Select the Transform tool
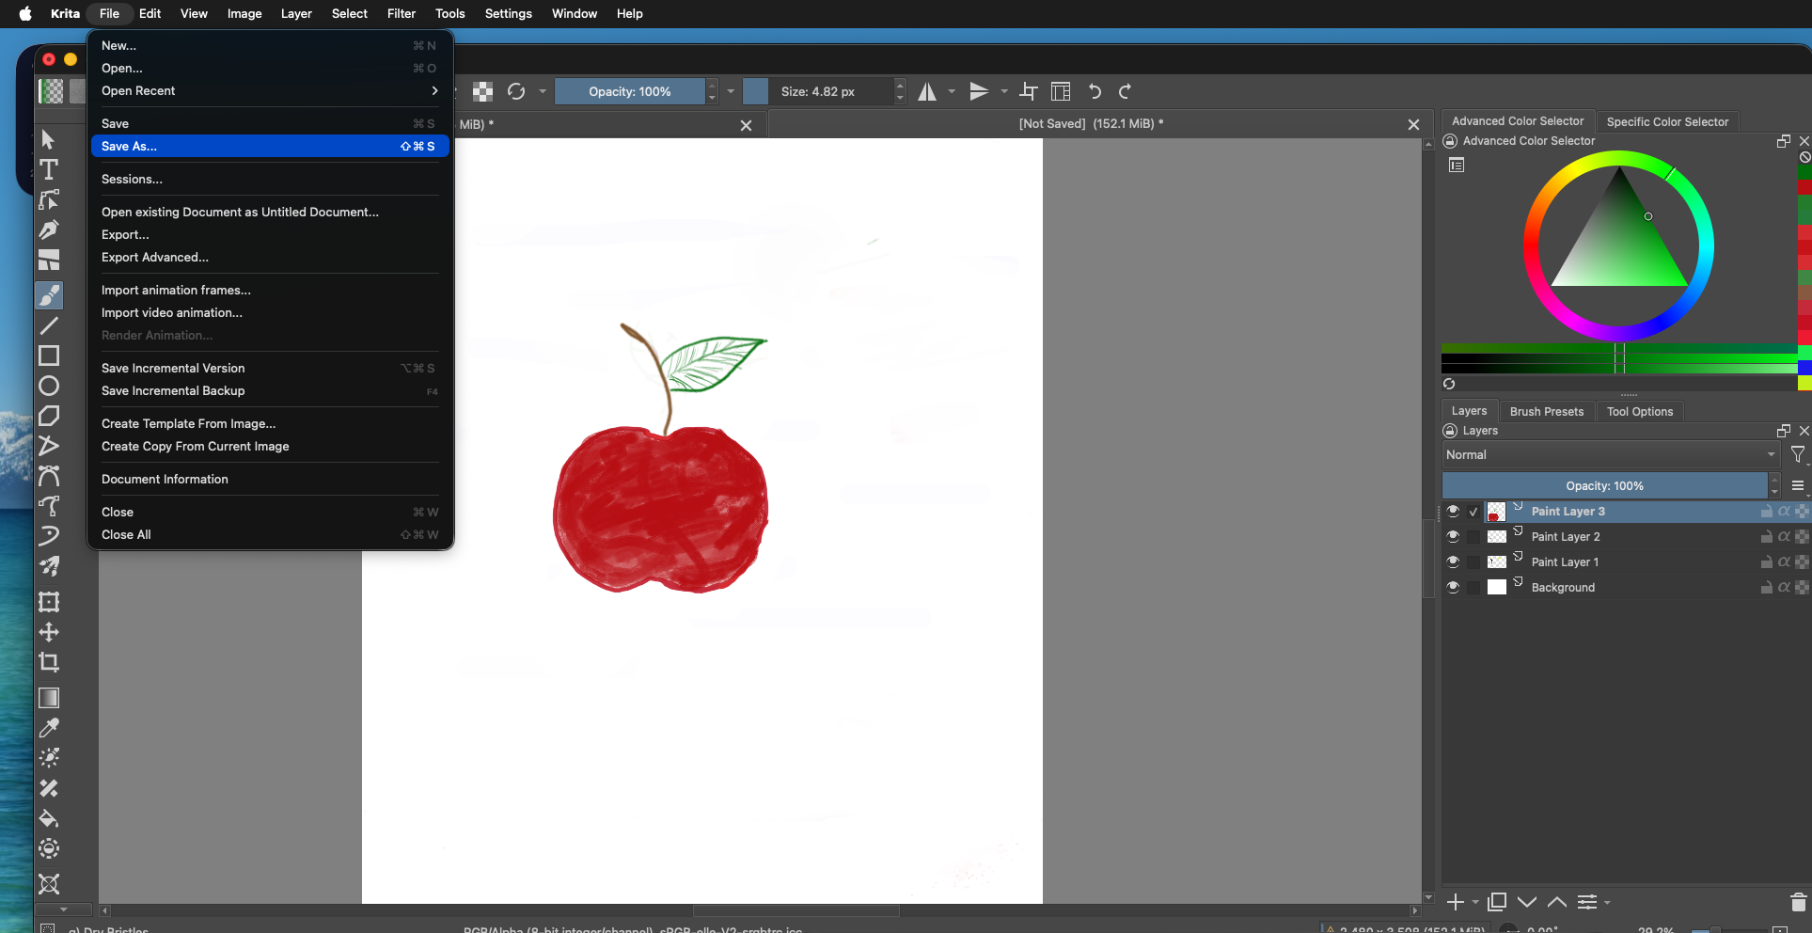This screenshot has height=933, width=1812. (x=49, y=602)
